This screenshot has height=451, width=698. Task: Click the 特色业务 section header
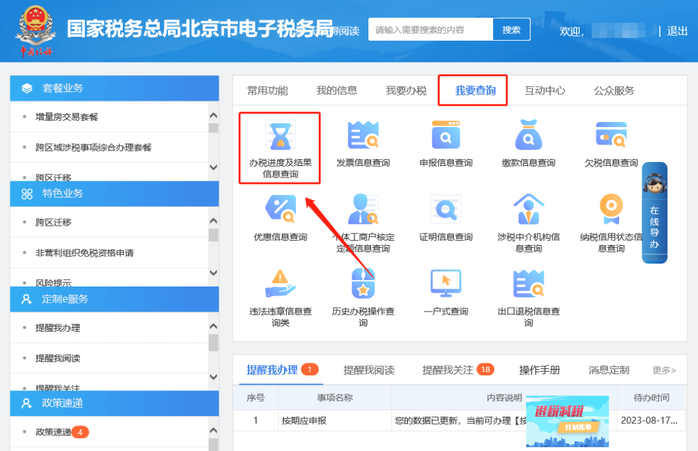[x=114, y=194]
